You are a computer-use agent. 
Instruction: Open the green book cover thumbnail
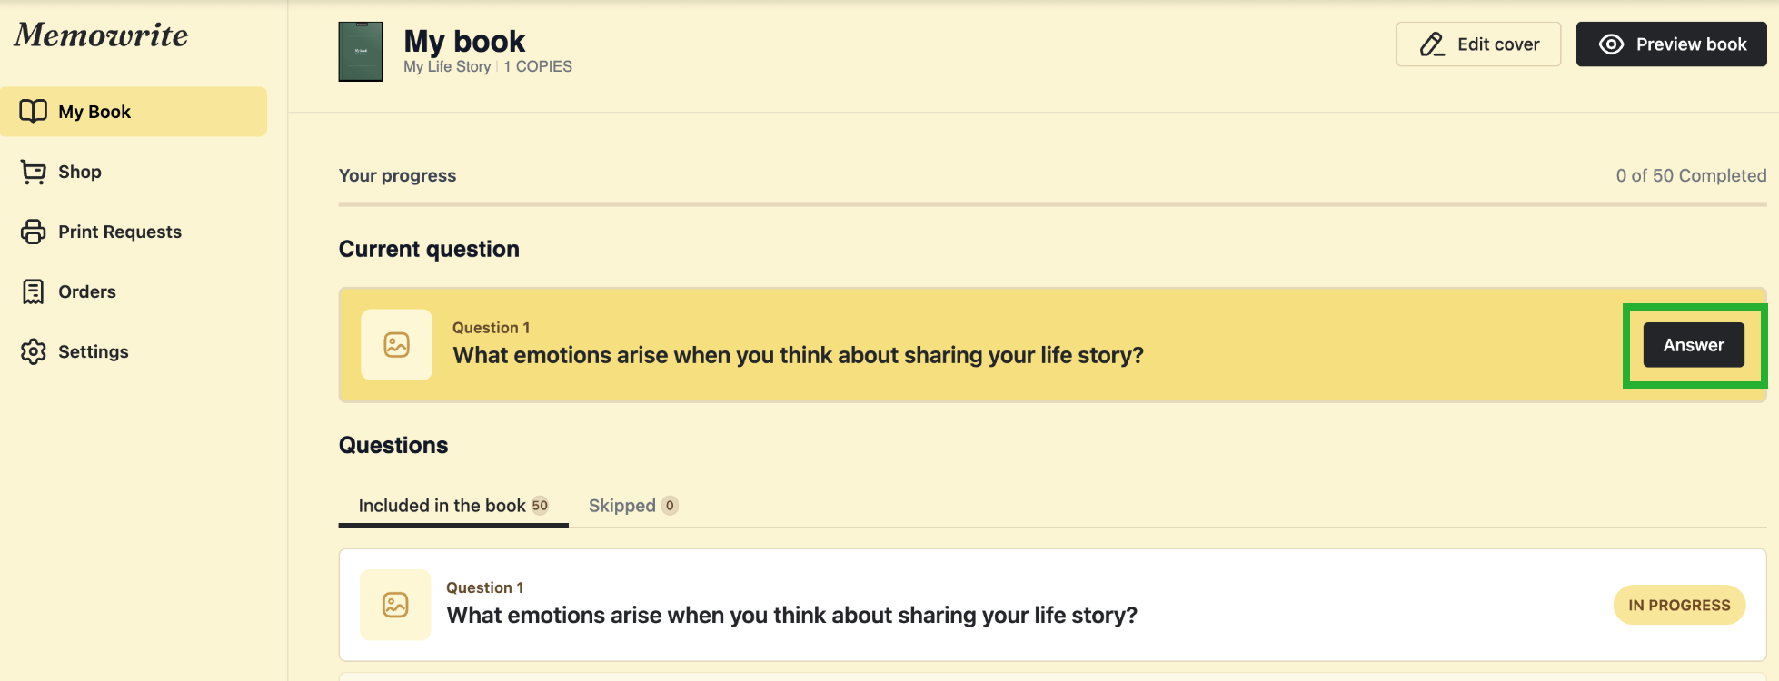coord(361,52)
